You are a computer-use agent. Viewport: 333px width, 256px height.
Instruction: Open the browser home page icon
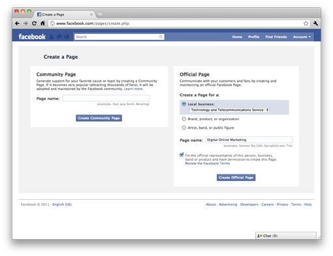pyautogui.click(x=42, y=23)
